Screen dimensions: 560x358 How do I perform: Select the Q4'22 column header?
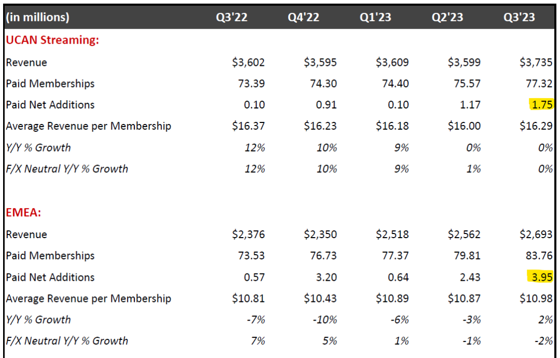pos(303,17)
